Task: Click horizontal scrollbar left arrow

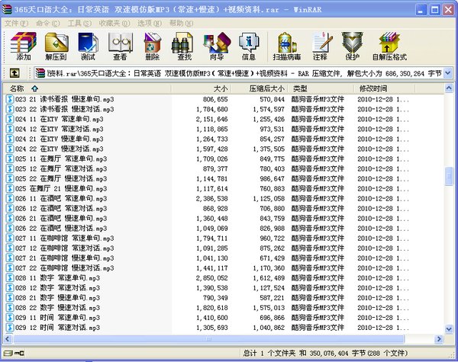Action: pos(8,338)
